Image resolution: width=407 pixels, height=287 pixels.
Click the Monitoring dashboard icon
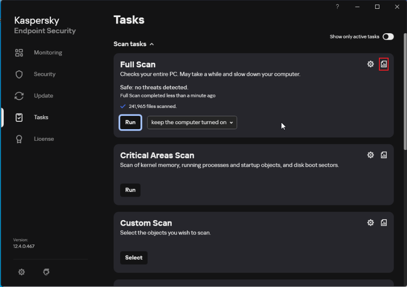tap(19, 53)
